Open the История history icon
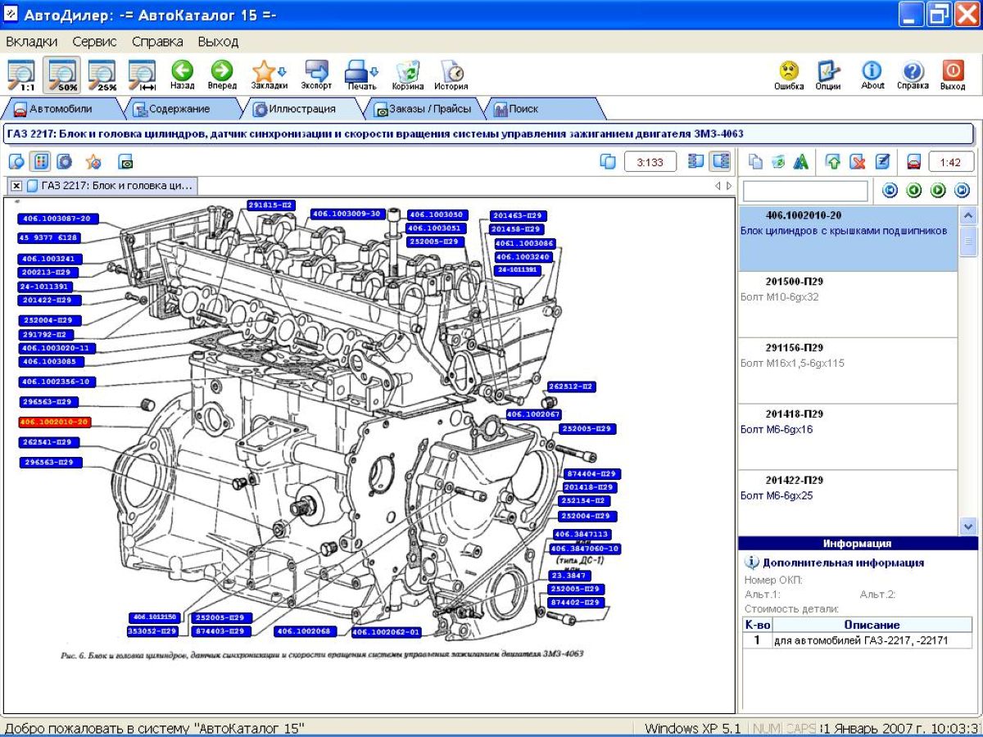 tap(451, 75)
